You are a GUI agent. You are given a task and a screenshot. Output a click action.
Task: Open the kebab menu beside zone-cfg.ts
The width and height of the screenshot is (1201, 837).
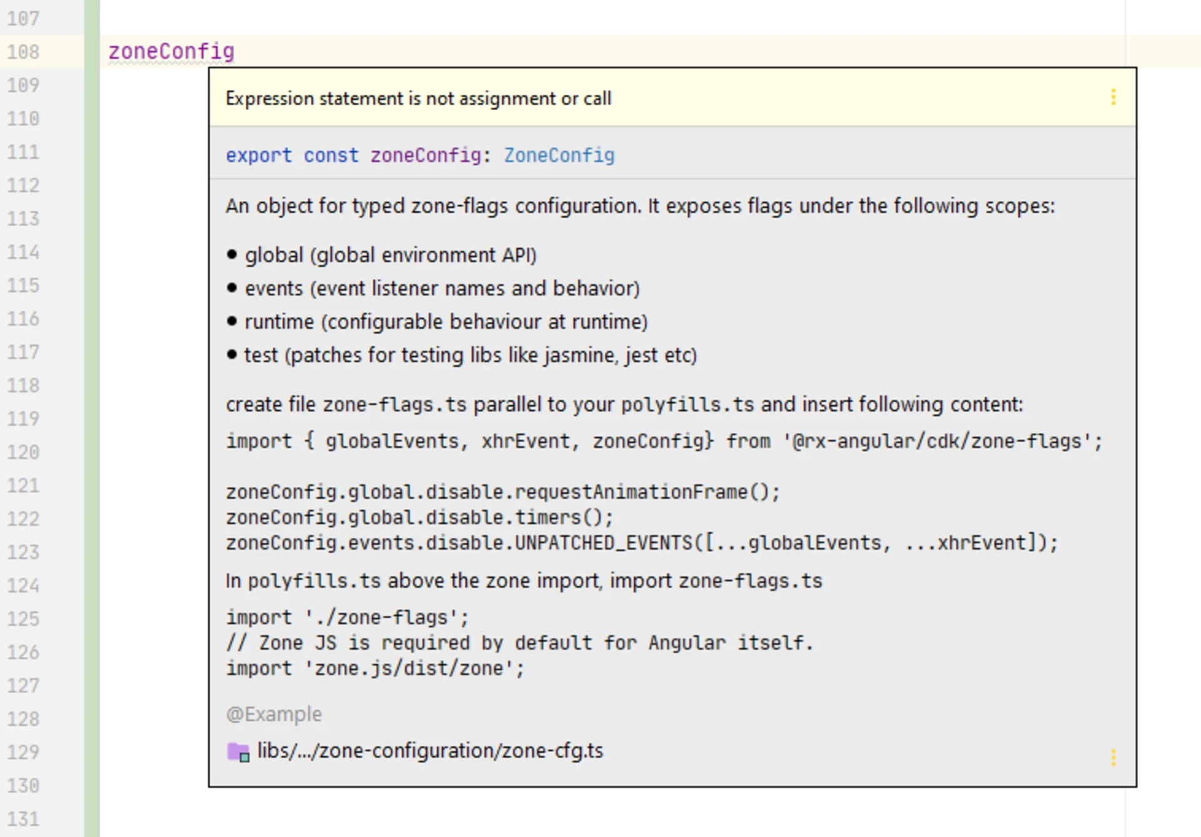click(x=1113, y=757)
